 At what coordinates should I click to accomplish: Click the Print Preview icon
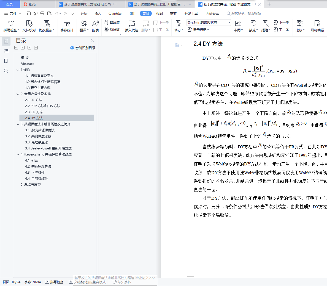pyautogui.click(x=49, y=13)
